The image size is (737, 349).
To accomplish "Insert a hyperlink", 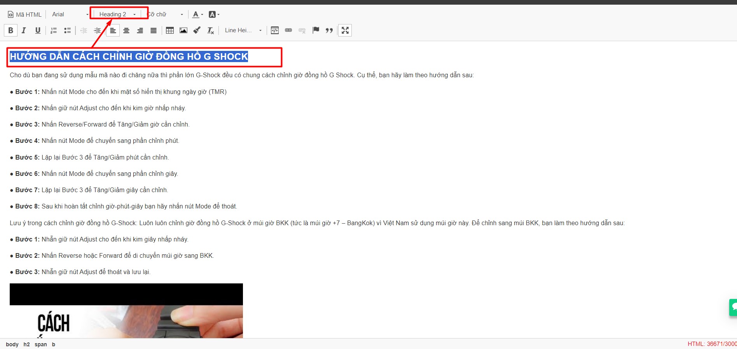I will click(288, 30).
